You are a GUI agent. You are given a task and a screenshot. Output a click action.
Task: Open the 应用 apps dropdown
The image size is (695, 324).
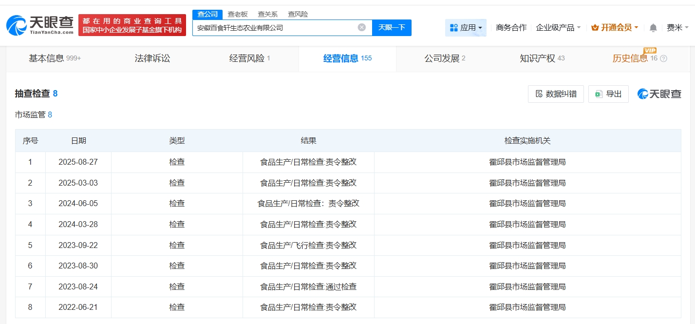[466, 28]
